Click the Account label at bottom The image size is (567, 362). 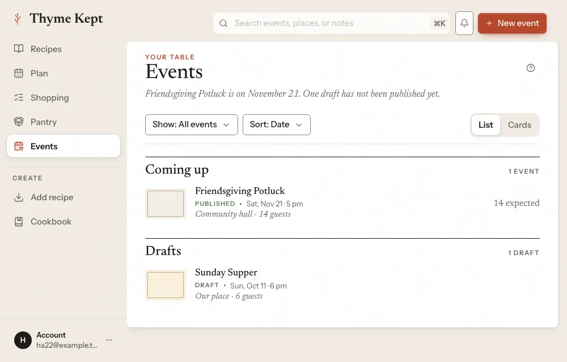(51, 335)
